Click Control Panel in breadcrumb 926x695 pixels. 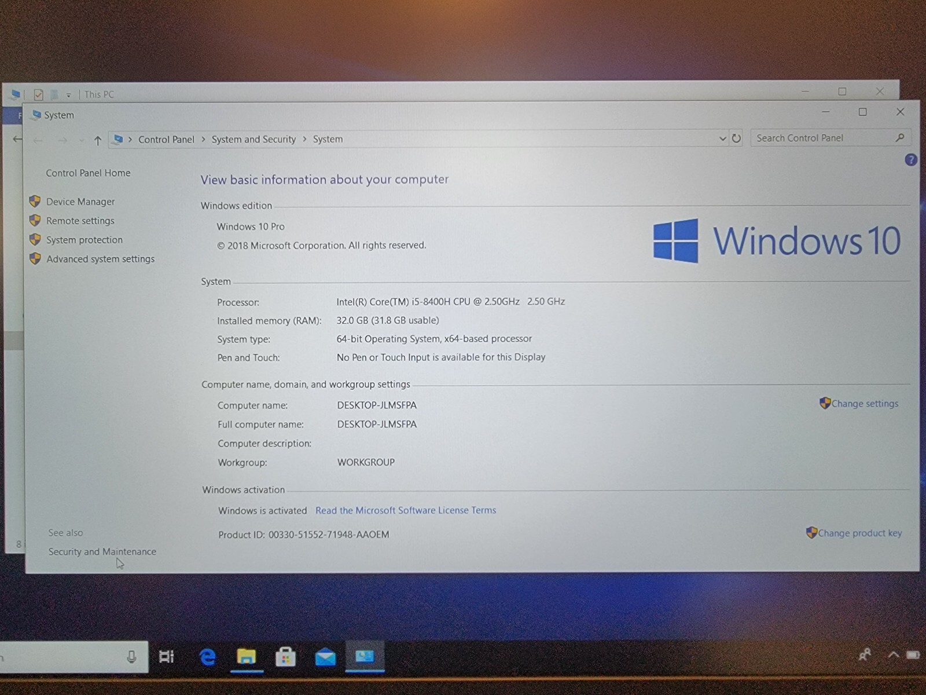pos(166,140)
